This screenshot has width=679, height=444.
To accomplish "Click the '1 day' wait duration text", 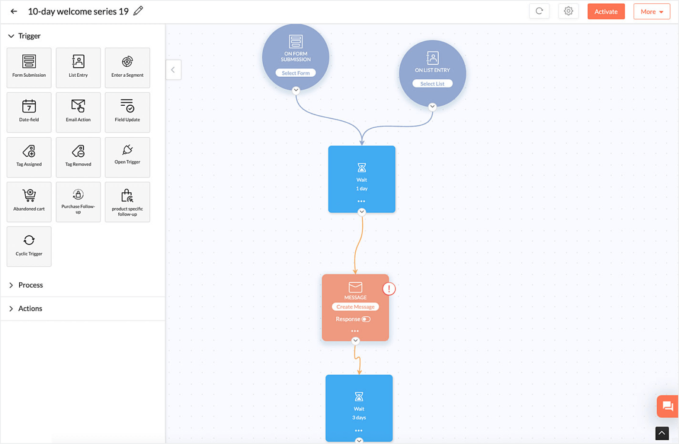I will [362, 189].
